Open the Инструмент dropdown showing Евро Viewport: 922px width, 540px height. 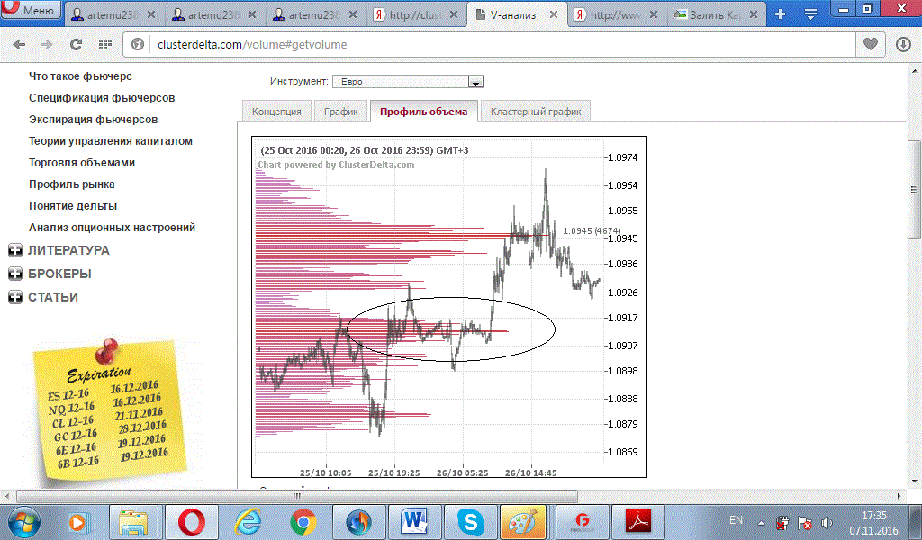408,82
